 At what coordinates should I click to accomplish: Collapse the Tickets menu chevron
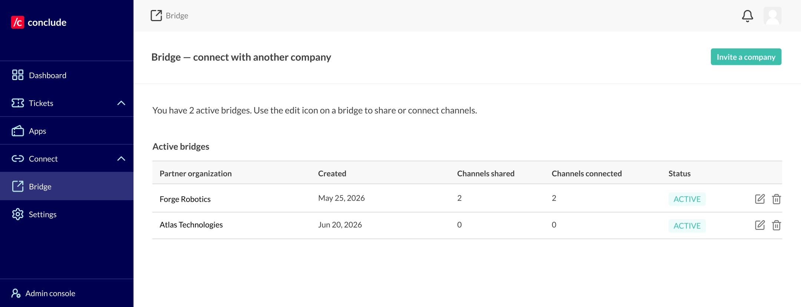coord(121,103)
